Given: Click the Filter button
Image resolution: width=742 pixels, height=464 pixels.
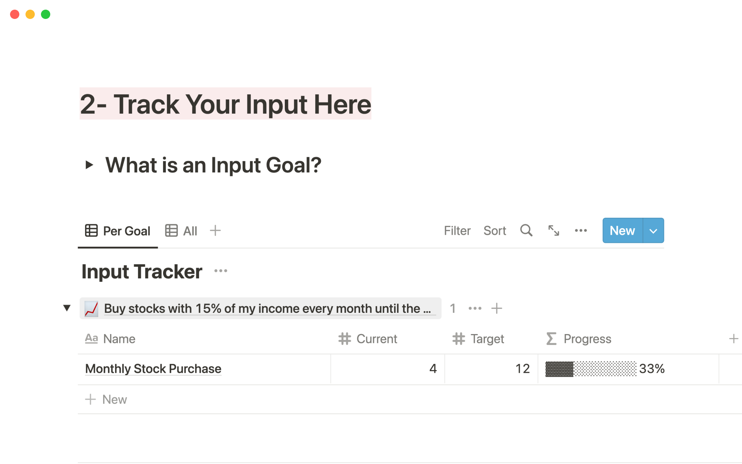Looking at the screenshot, I should click(x=457, y=231).
